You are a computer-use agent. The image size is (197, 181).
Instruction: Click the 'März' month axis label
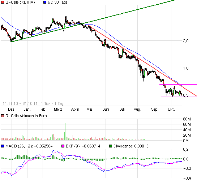coord(58,109)
